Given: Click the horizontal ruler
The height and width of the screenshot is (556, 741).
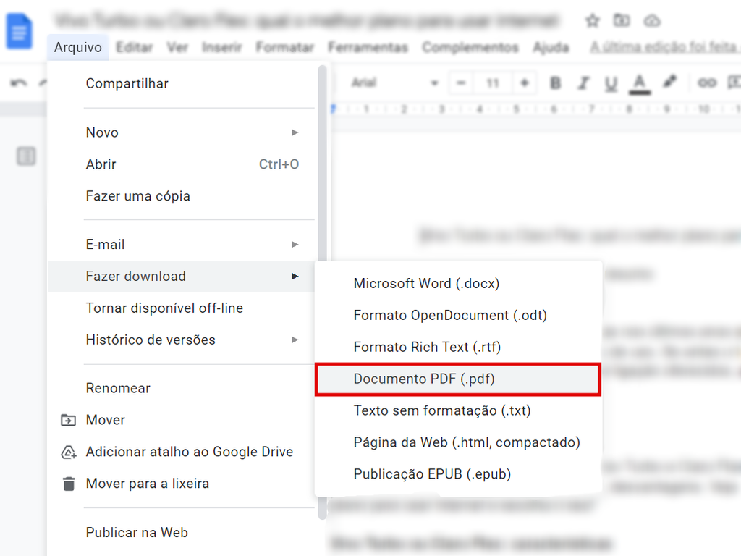Looking at the screenshot, I should pos(535,109).
